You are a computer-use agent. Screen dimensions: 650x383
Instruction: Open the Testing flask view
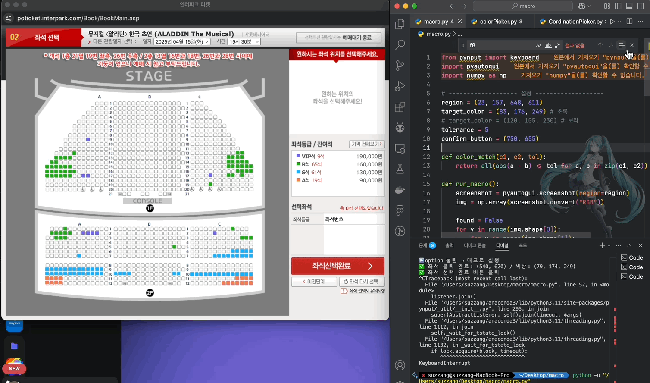(x=400, y=169)
